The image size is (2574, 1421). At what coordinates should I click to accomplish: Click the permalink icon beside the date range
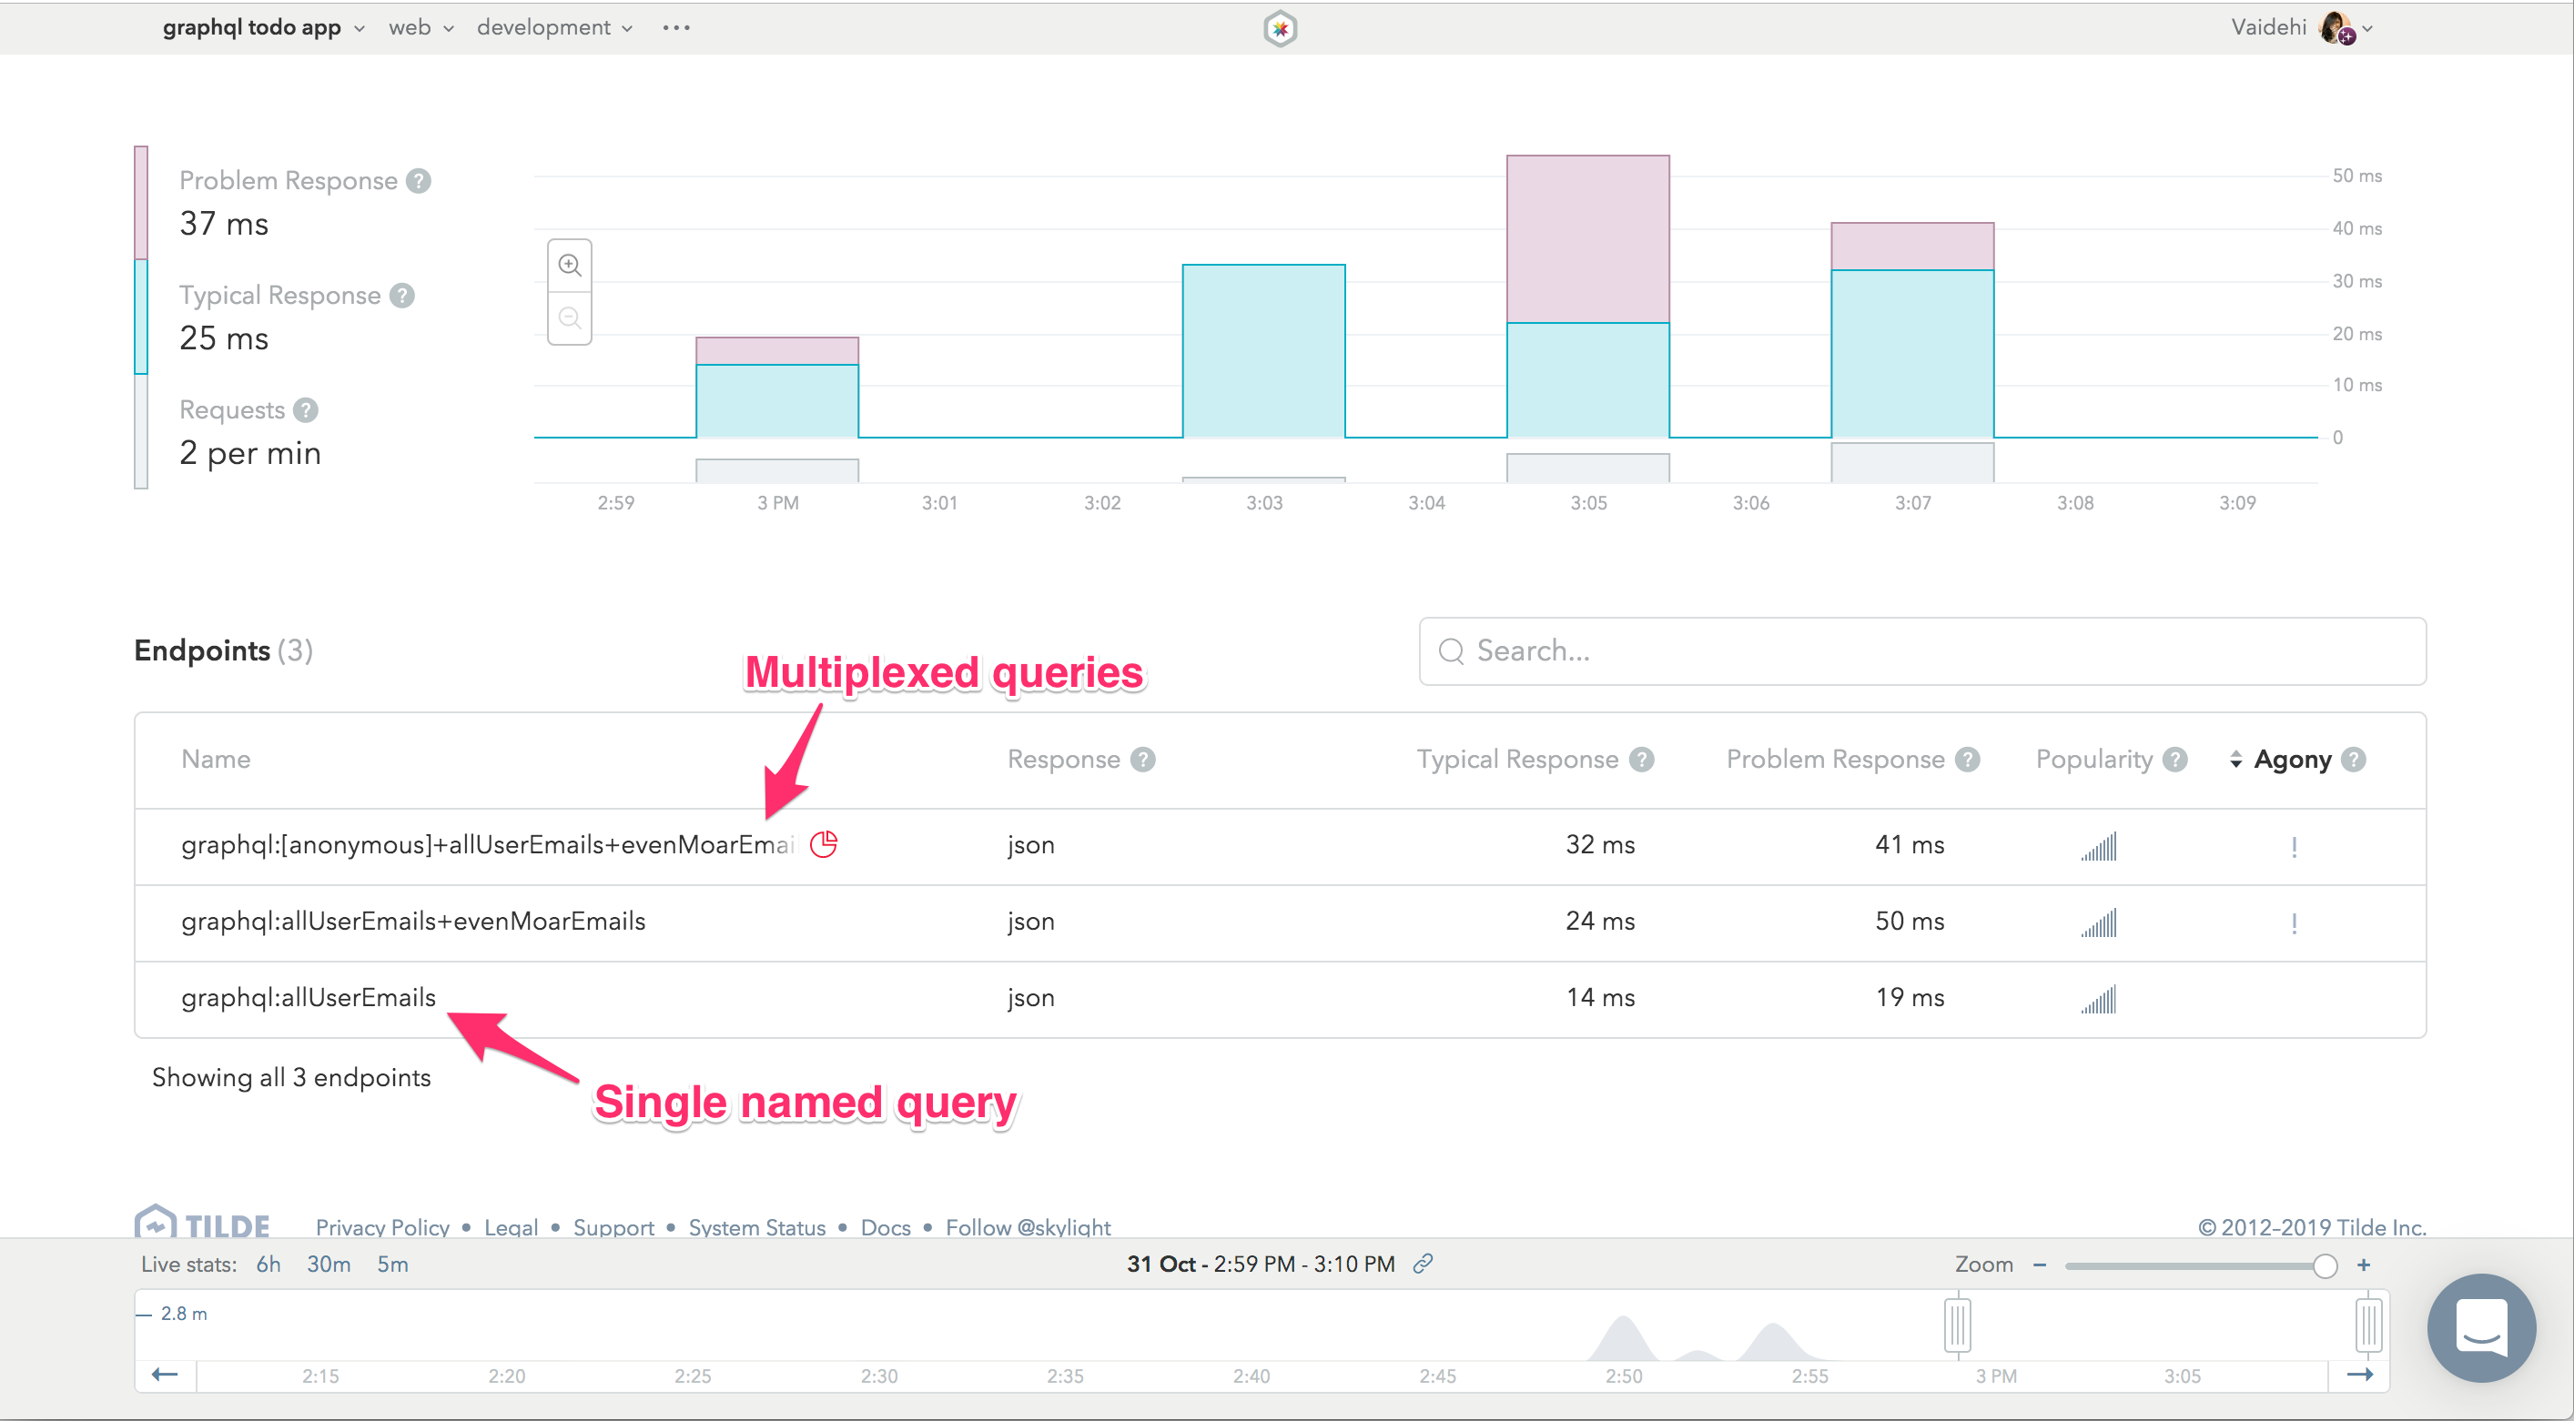click(x=1423, y=1264)
